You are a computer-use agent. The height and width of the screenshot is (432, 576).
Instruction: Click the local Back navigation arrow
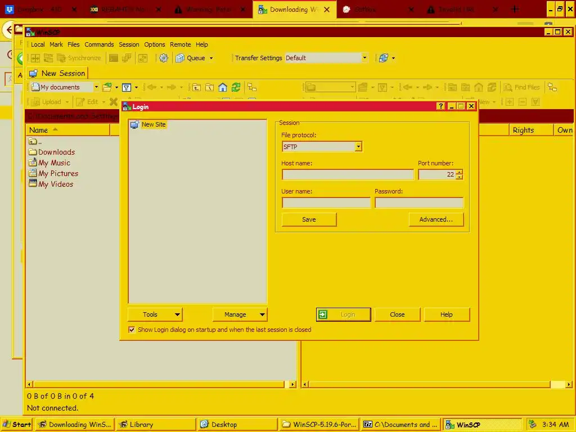152,87
